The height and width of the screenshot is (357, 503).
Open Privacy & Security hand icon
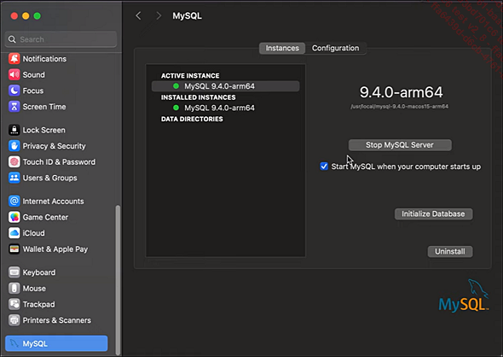[14, 146]
